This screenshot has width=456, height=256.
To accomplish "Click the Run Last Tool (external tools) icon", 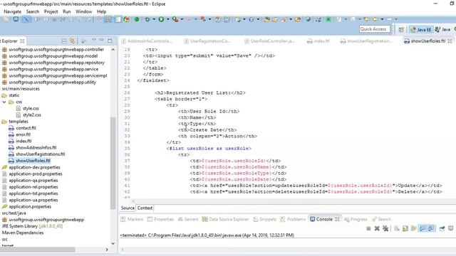I will pyautogui.click(x=175, y=19).
